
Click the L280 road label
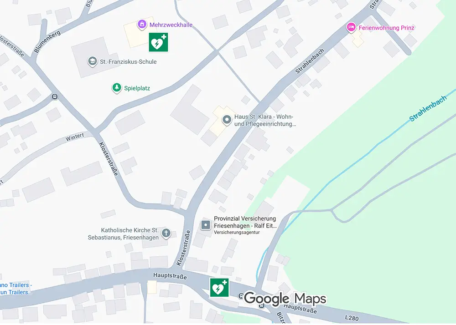[x=352, y=318]
